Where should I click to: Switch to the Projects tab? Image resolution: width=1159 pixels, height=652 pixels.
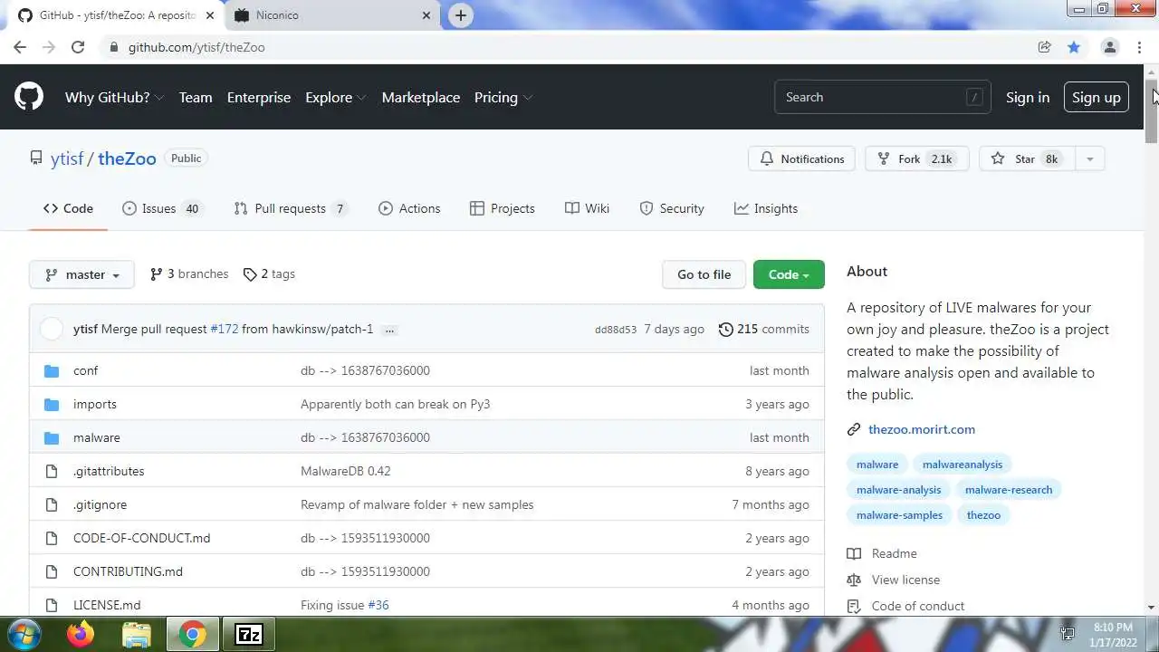(x=503, y=208)
